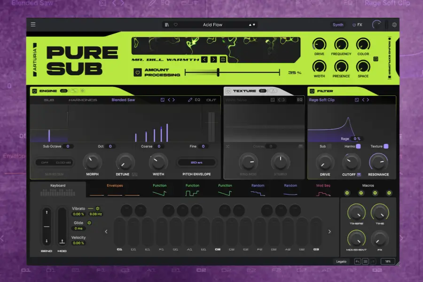Favorite the preset with the heart icon
Image resolution: width=423 pixels, height=282 pixels.
click(x=176, y=24)
